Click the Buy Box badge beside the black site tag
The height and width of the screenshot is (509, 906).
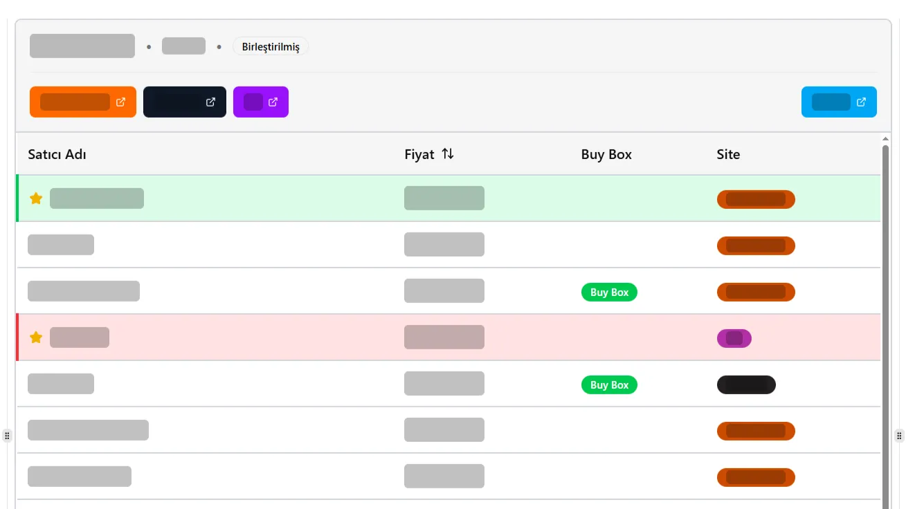(x=609, y=385)
